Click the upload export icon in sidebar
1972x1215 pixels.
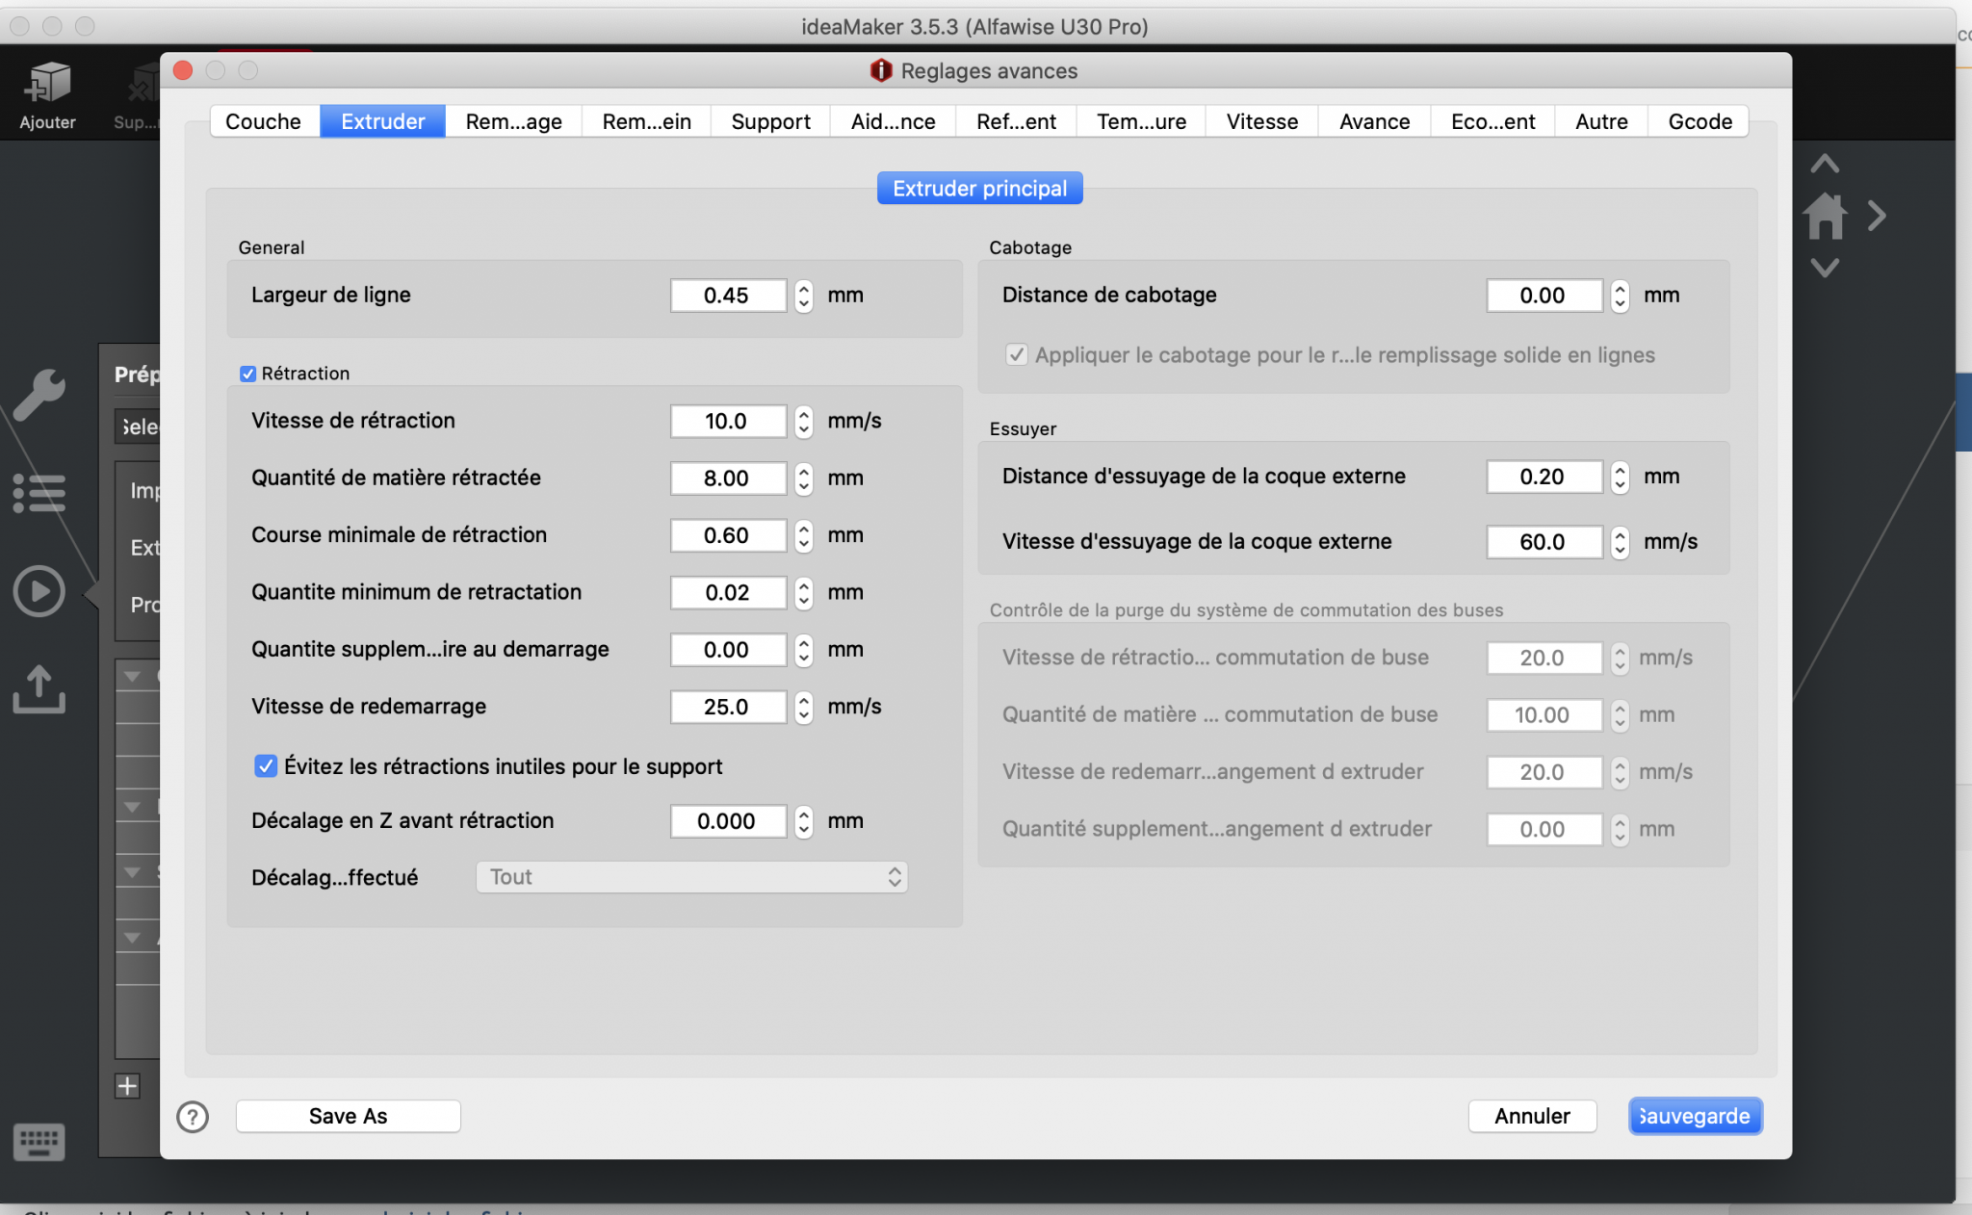click(39, 689)
